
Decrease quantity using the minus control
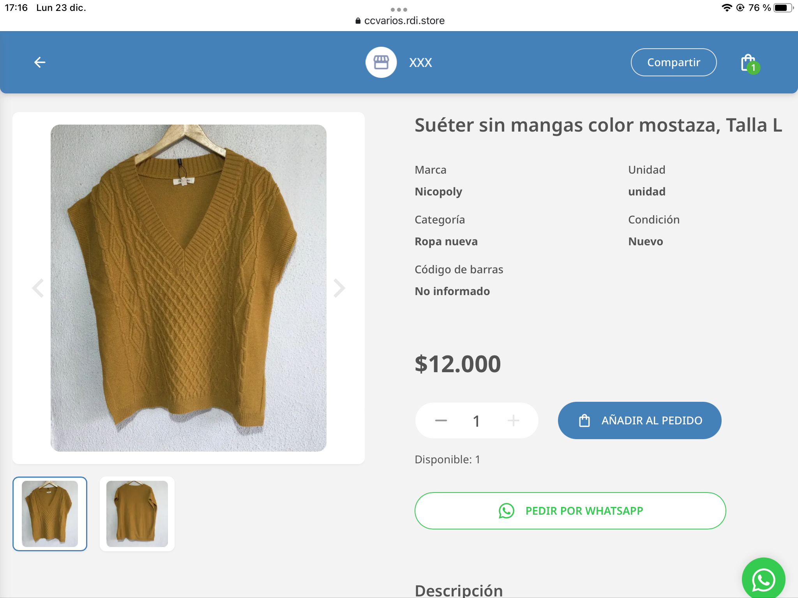pos(440,420)
